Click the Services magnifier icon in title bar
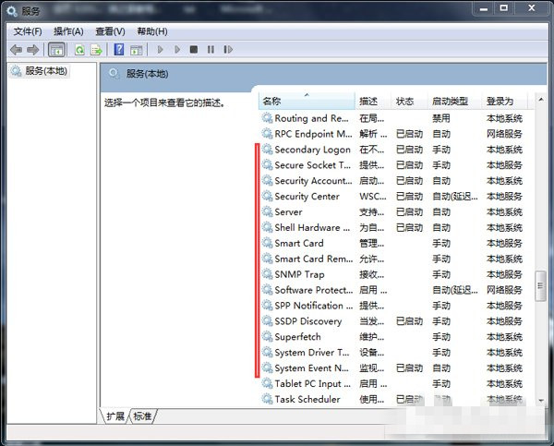This screenshot has height=446, width=554. 12,11
